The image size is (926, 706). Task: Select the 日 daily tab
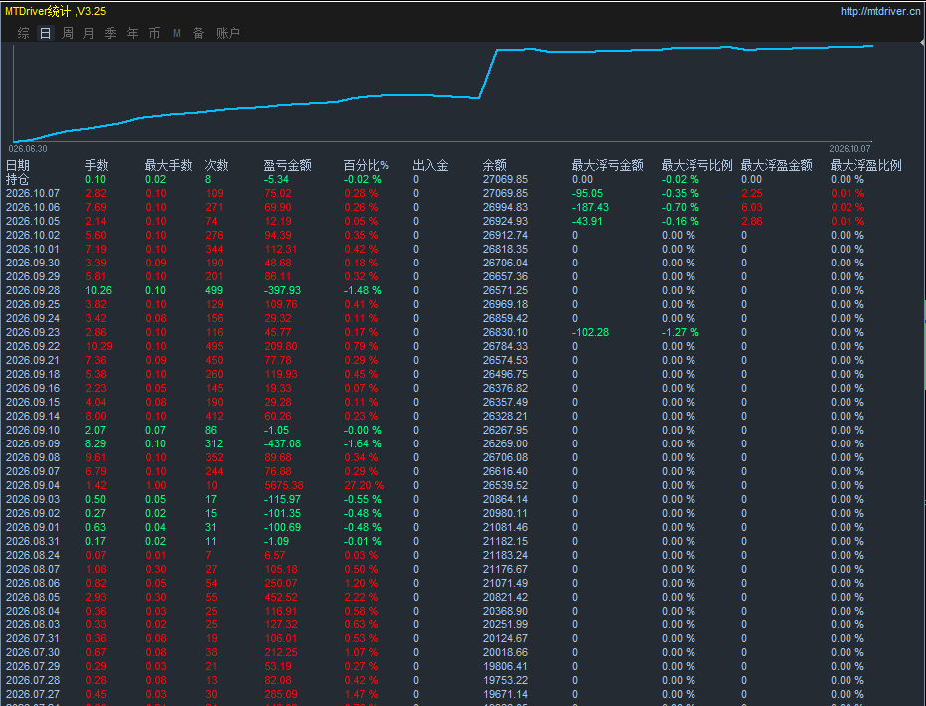(46, 33)
